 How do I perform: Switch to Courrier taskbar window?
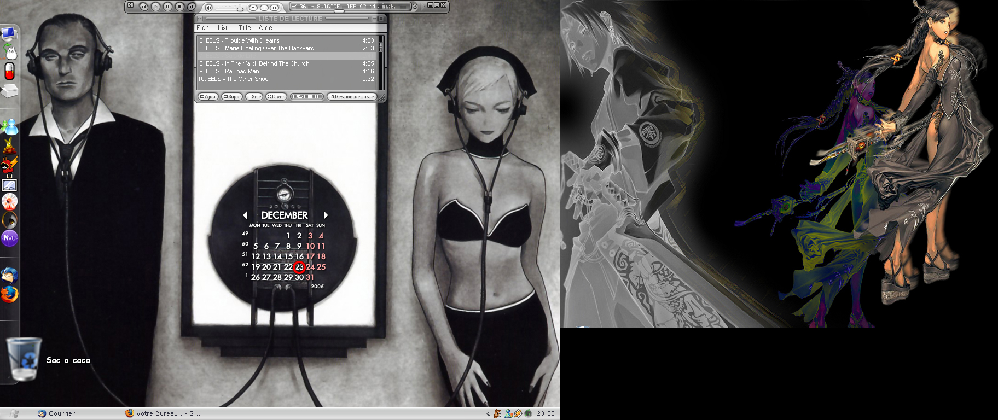(56, 413)
